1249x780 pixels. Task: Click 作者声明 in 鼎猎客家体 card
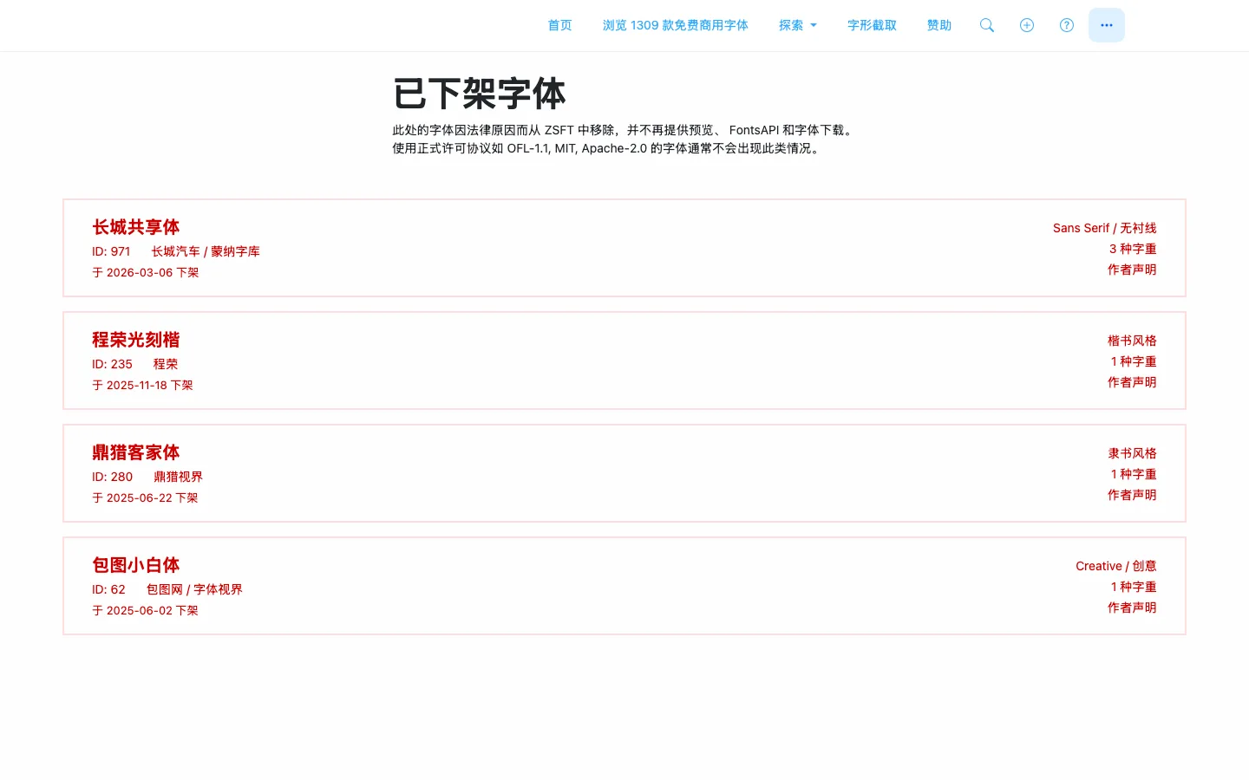[x=1132, y=495]
